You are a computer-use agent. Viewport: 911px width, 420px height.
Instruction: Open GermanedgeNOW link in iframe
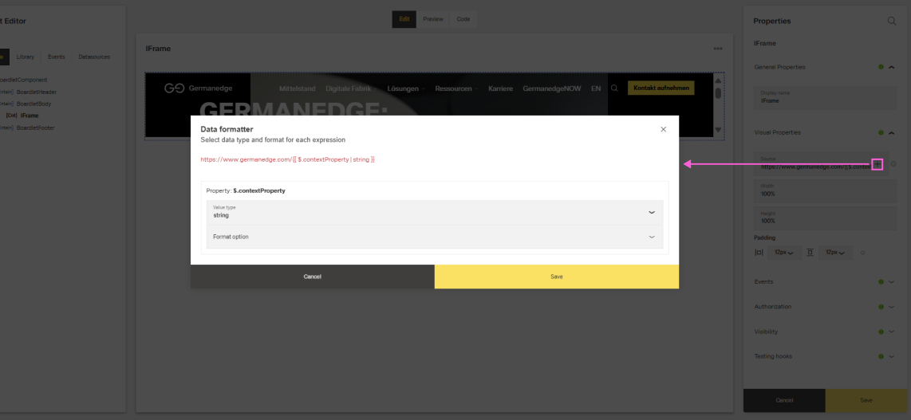pos(552,88)
